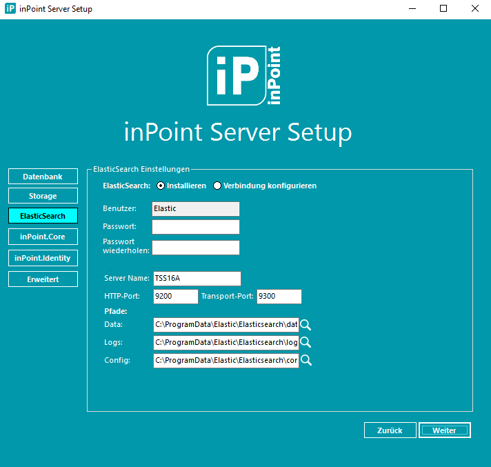Image resolution: width=491 pixels, height=467 pixels.
Task: Click into the Passwort field
Action: [196, 227]
